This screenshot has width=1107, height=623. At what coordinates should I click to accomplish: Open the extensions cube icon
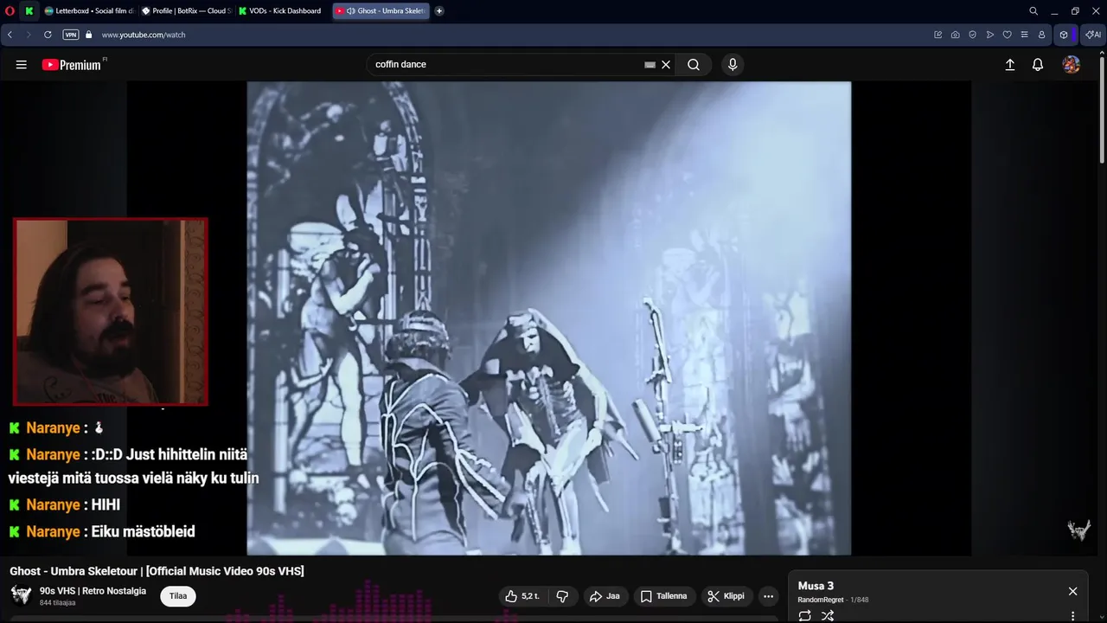pos(1064,35)
